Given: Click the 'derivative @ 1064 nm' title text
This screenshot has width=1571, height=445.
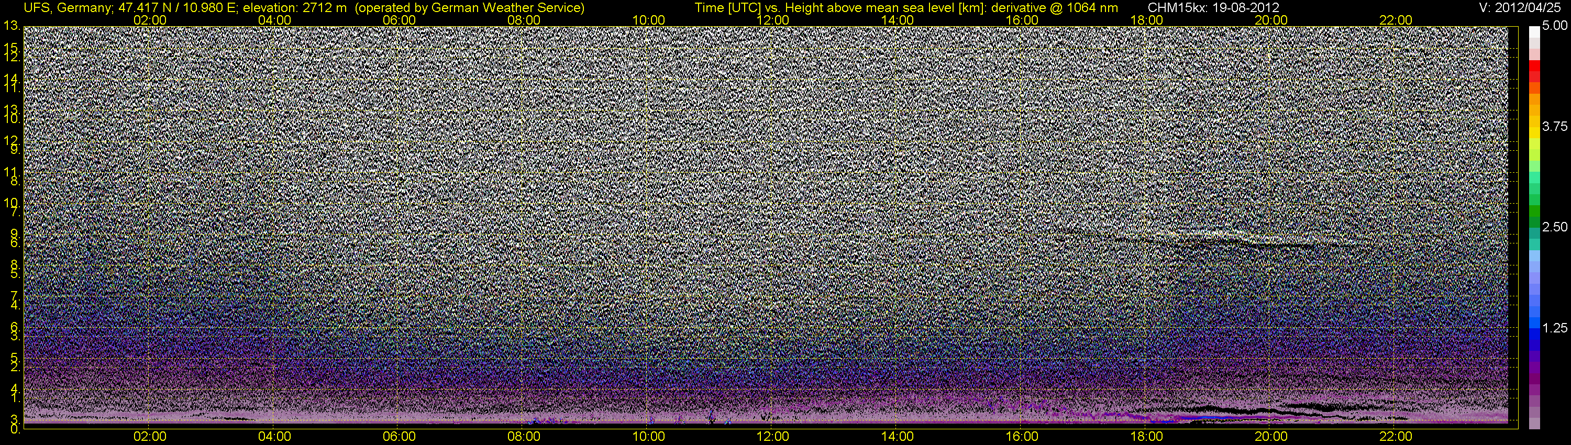Looking at the screenshot, I should click(1055, 7).
